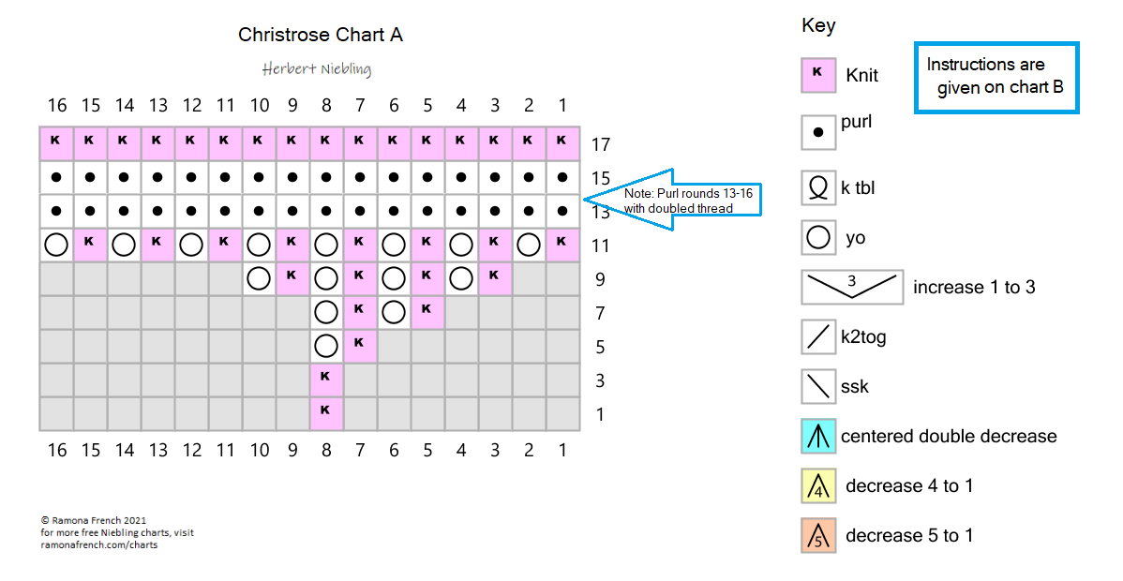Click the purl rounds 13-16 arrow note

671,199
